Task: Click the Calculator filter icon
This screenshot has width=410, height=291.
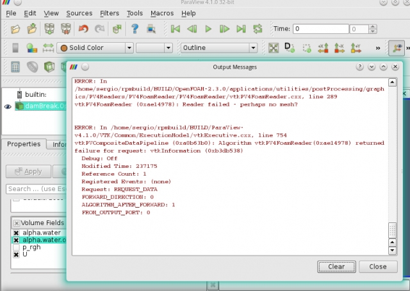Action: (15, 67)
